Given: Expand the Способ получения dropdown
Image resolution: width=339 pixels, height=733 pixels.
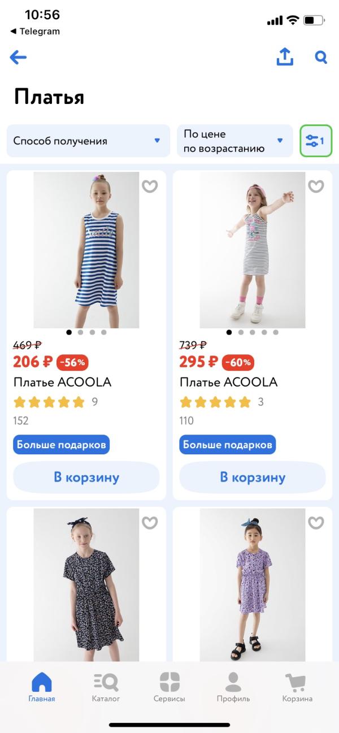Looking at the screenshot, I should tap(88, 141).
